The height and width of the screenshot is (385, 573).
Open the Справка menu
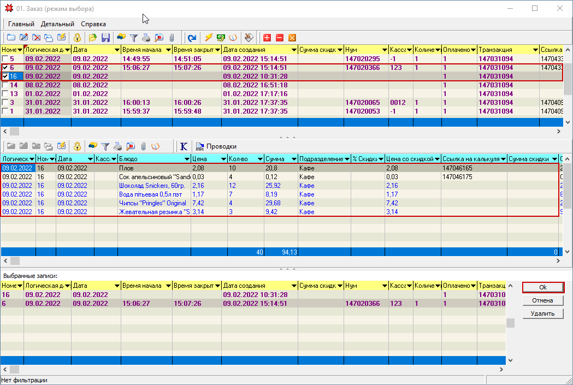coord(93,24)
